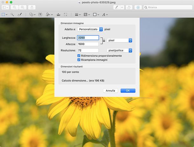
Task: Click the Risoluzione field showing 72
Action: click(x=88, y=50)
